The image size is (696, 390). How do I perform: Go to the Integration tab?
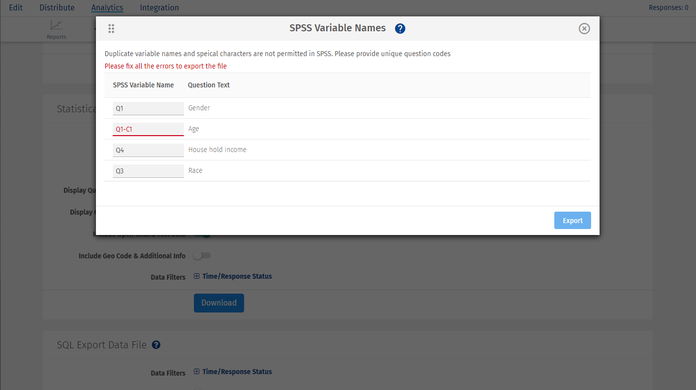[160, 7]
